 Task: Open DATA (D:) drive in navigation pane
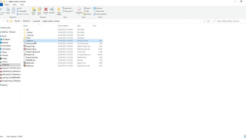10,65
